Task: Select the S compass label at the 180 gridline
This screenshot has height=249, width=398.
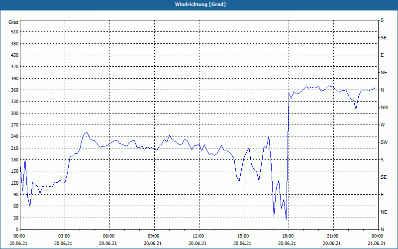Action: coord(382,159)
